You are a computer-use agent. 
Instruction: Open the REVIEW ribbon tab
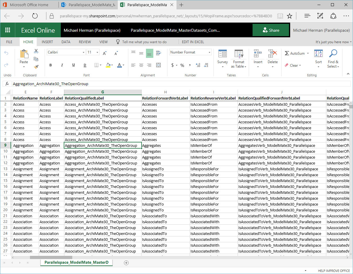coord(85,42)
